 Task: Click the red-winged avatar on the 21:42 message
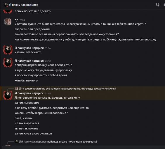point(8,63)
